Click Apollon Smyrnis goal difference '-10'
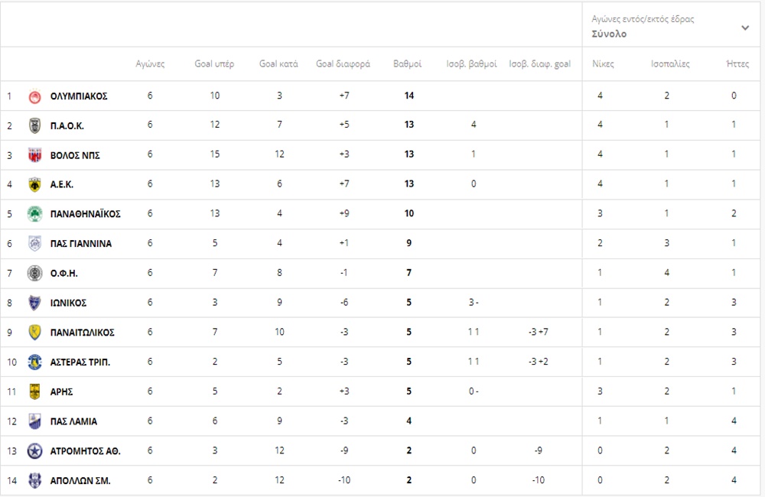Screen dimensions: 765x497 point(344,480)
